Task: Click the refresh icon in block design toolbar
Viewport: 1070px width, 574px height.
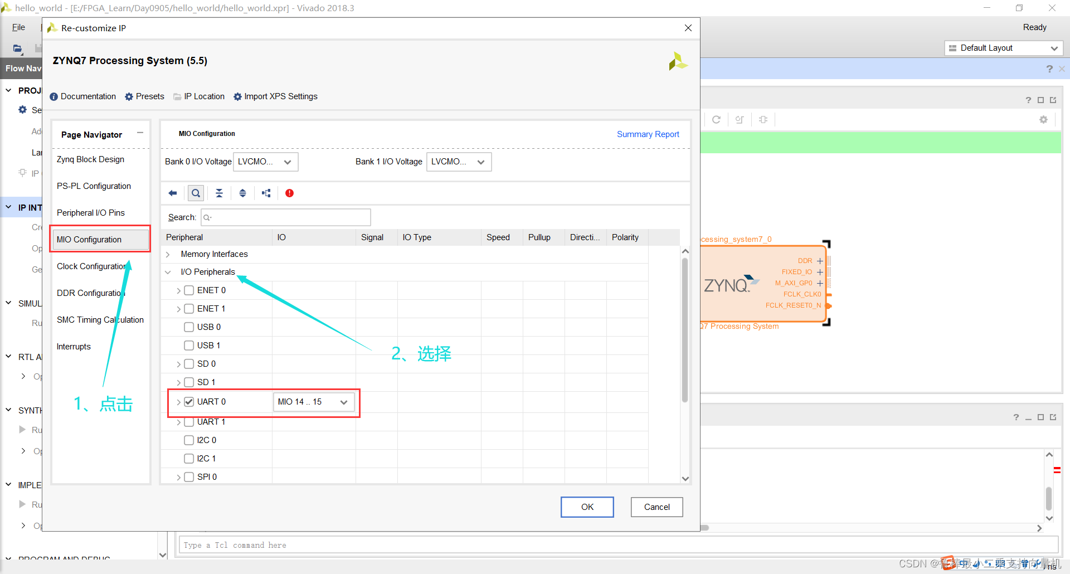Action: (716, 119)
